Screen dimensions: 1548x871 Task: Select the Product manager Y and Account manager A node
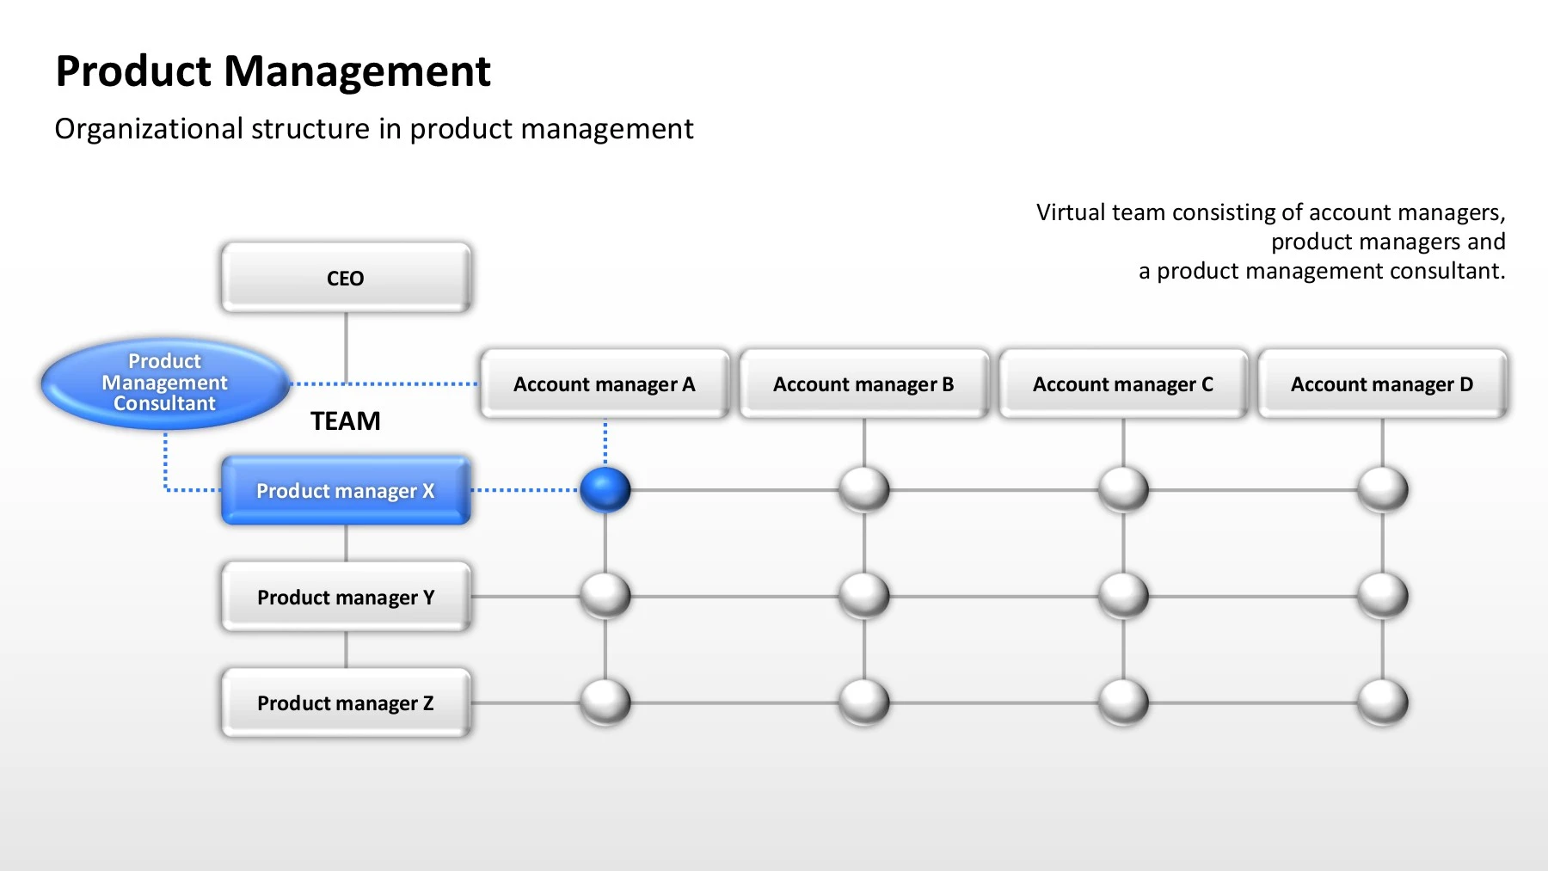605,596
